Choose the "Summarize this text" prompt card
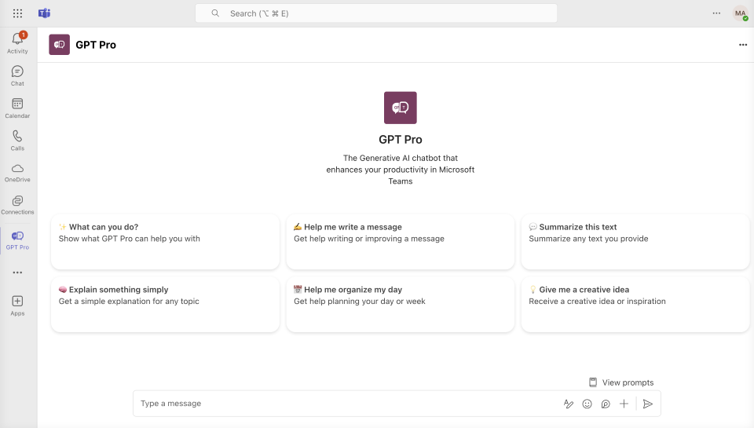 point(635,241)
